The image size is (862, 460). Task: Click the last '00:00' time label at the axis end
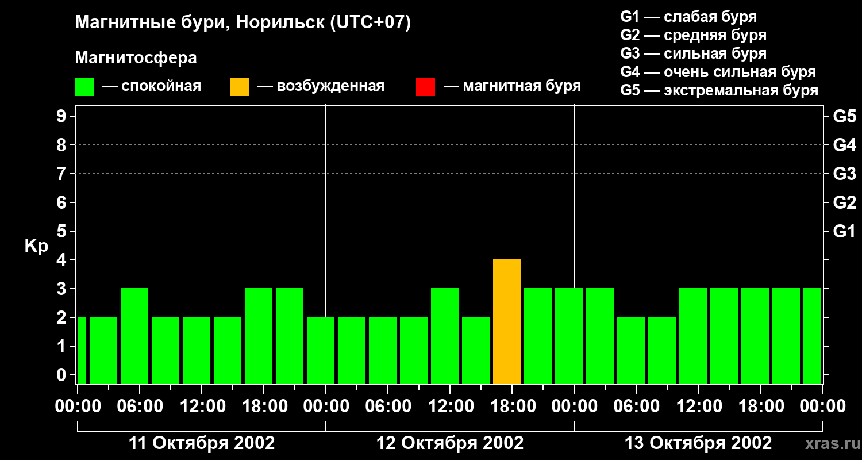(822, 407)
